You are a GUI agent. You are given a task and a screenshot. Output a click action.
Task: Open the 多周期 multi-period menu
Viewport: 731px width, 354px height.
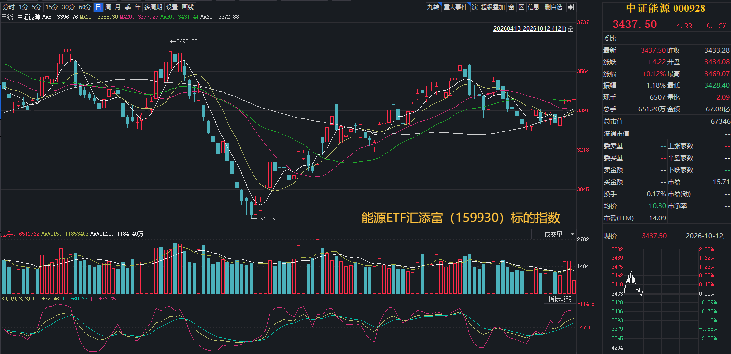[153, 7]
